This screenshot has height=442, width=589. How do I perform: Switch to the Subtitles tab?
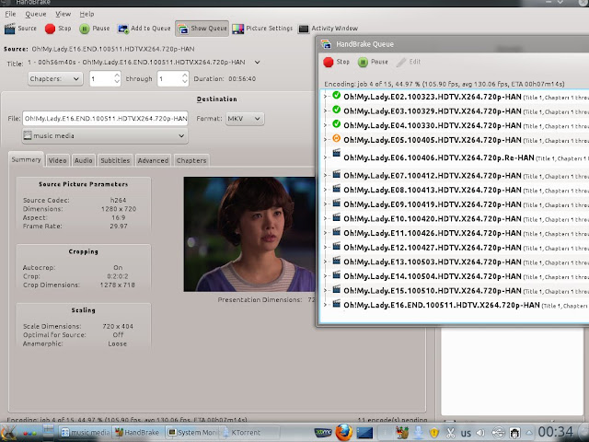pos(115,160)
